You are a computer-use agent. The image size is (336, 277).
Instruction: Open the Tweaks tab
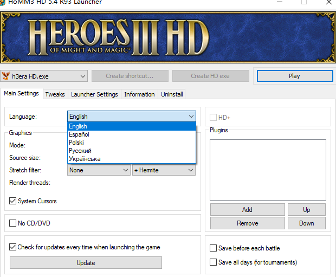pyautogui.click(x=55, y=94)
